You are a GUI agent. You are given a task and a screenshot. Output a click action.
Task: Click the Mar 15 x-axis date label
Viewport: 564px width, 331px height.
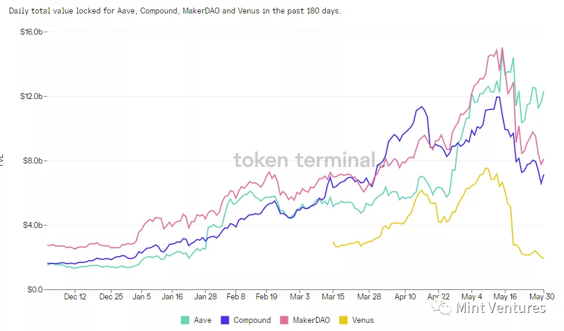click(334, 297)
